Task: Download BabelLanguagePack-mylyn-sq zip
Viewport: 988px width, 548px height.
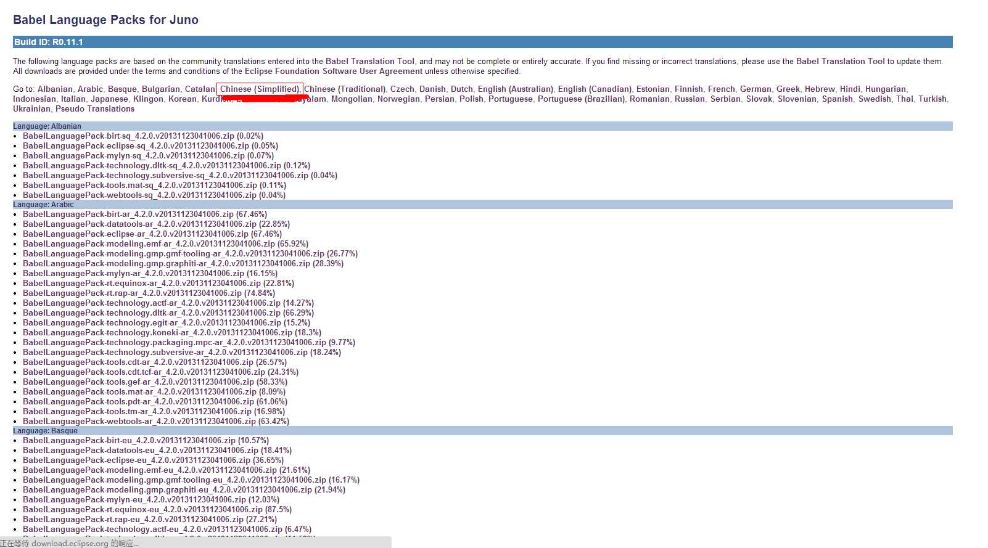Action: point(134,155)
